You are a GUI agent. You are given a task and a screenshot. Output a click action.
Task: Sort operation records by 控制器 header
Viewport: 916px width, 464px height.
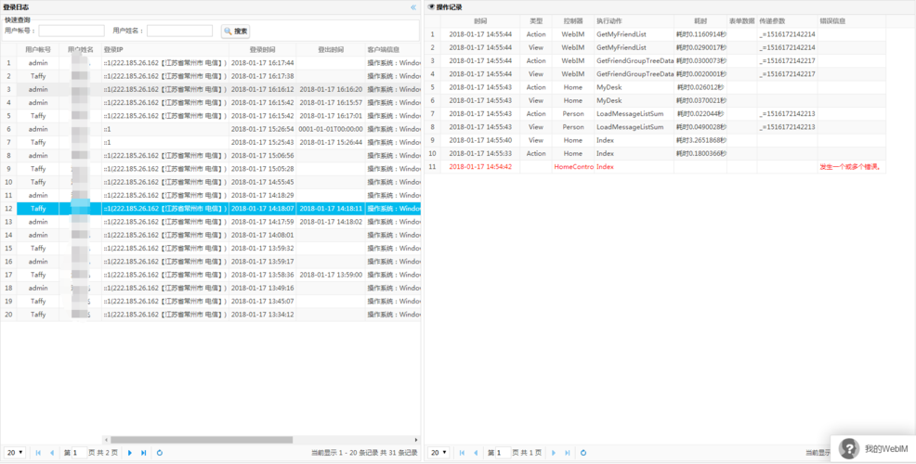[x=573, y=21]
